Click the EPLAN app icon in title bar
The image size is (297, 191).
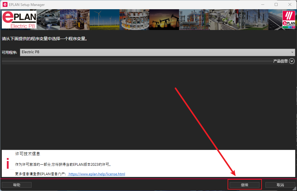5,4
